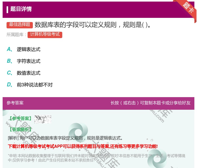The height and width of the screenshot is (168, 197).
Task: Click the letter B option marker
Action: [x=9, y=61]
